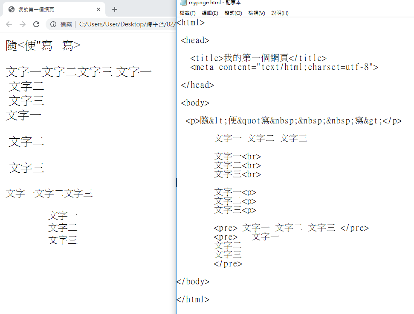Click the closing </html> tag in Notepad
This screenshot has width=414, height=314.
click(193, 300)
